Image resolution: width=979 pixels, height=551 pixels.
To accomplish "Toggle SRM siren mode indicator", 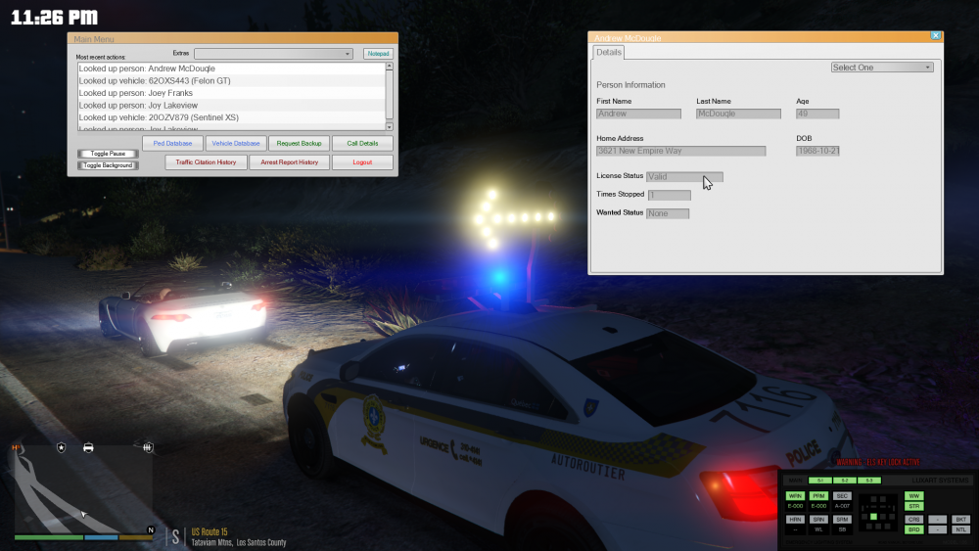I will point(842,519).
